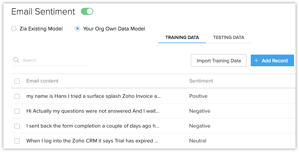Image resolution: width=299 pixels, height=152 pixels.
Task: Tick checkbox for the Trial has expired row
Action: pyautogui.click(x=17, y=141)
